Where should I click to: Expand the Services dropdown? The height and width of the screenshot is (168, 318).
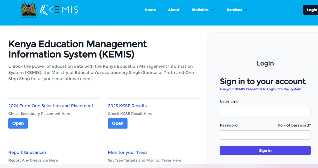pos(234,10)
